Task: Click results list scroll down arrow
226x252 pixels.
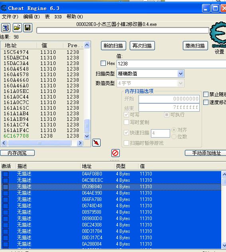Action: click(87, 136)
